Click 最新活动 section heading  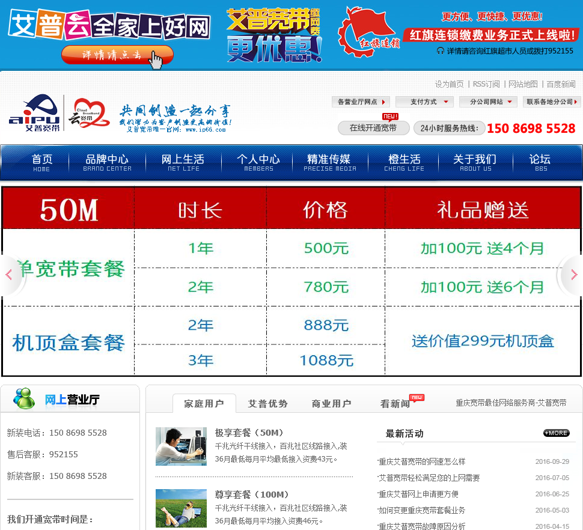tap(404, 433)
